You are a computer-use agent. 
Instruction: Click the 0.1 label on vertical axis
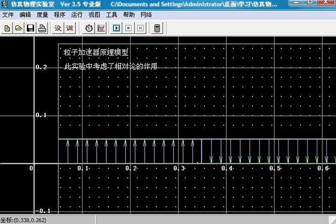point(41,115)
